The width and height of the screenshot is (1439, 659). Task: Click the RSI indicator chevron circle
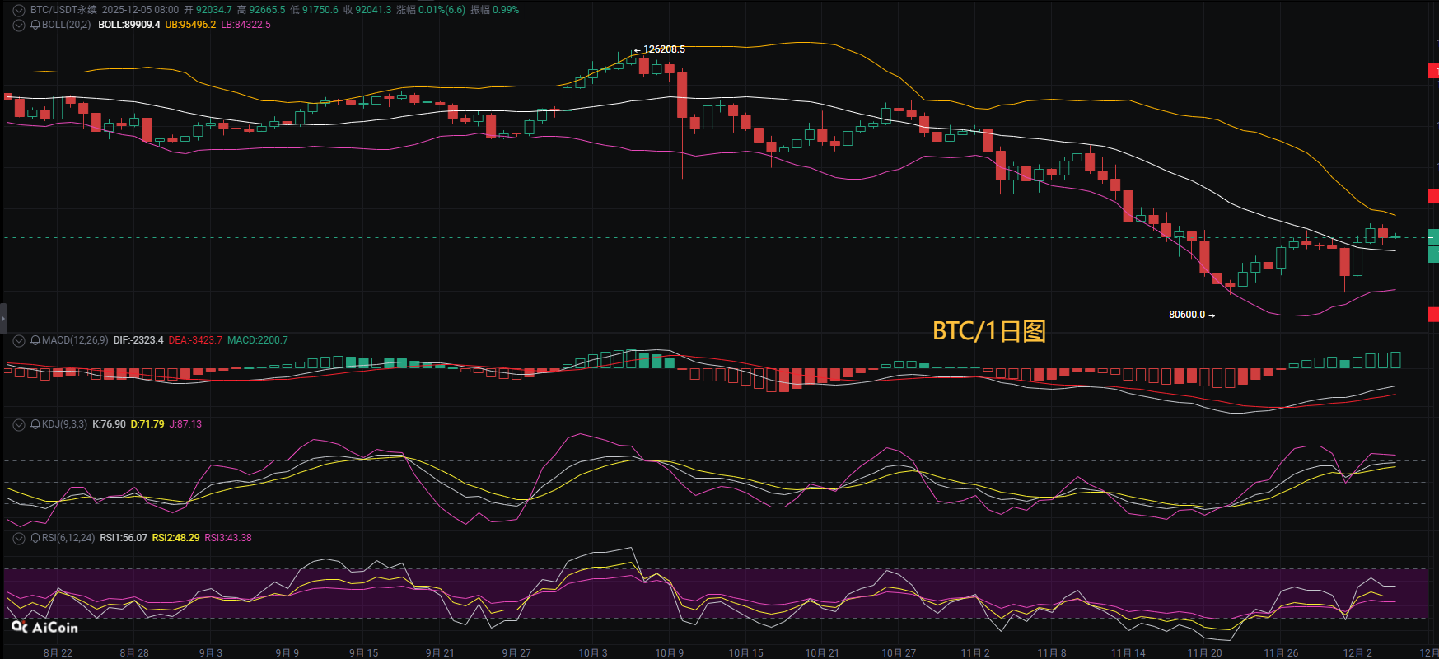point(18,538)
